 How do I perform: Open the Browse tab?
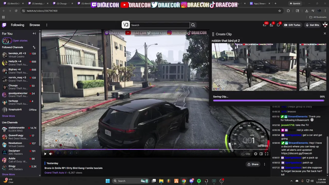35,25
